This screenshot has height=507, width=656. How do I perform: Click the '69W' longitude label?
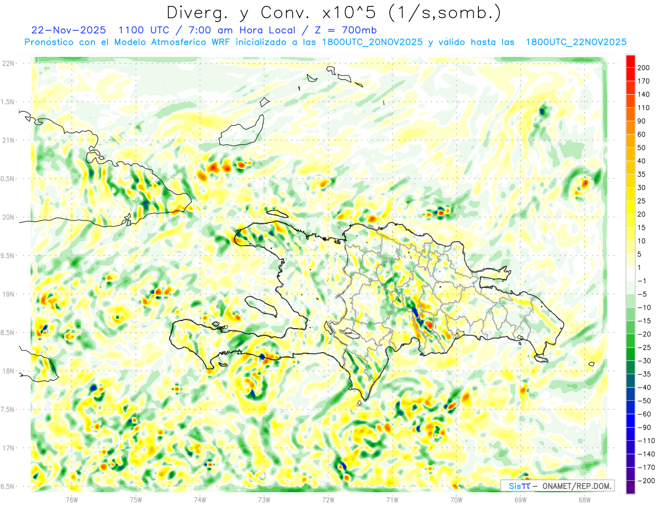[520, 499]
